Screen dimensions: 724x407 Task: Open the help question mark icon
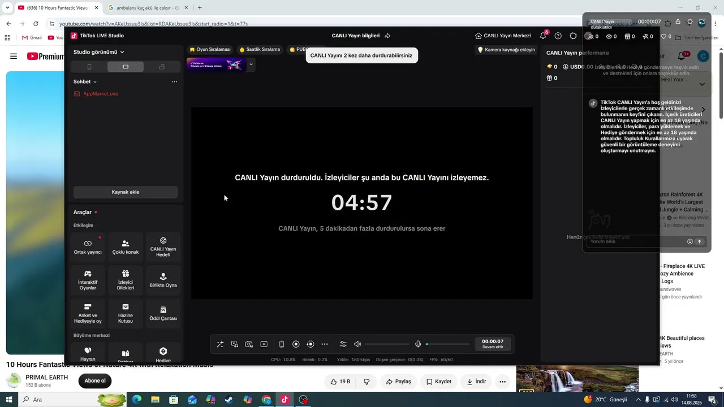[558, 36]
